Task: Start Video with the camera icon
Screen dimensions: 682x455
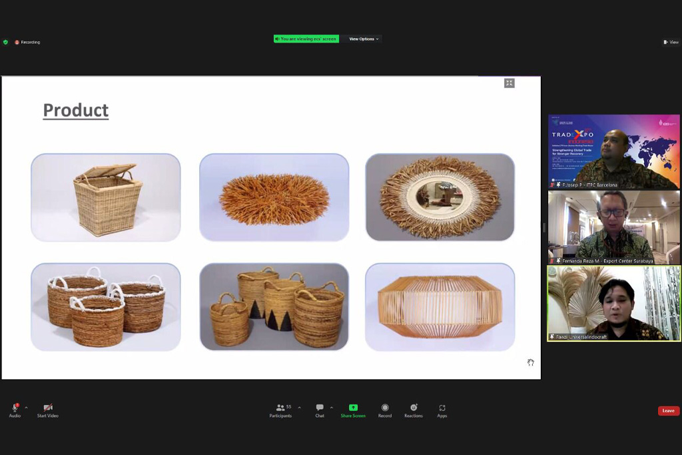Action: [47, 408]
